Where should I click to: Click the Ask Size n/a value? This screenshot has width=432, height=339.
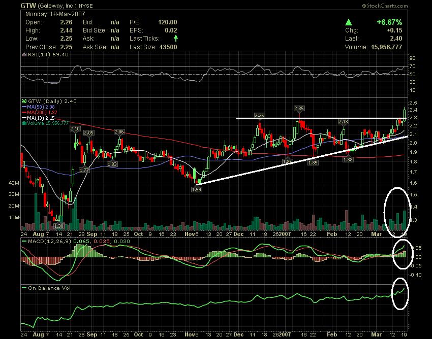point(115,47)
